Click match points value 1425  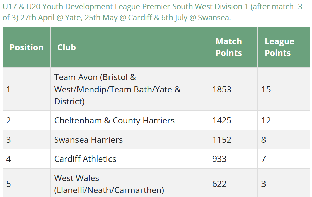[222, 120]
